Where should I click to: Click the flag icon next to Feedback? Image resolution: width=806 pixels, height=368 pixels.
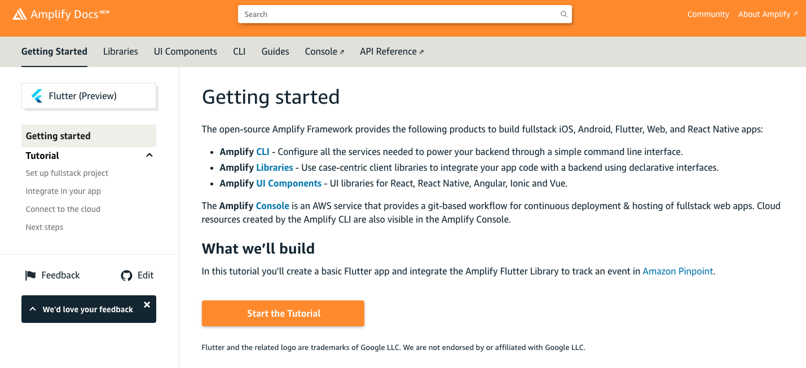[30, 275]
